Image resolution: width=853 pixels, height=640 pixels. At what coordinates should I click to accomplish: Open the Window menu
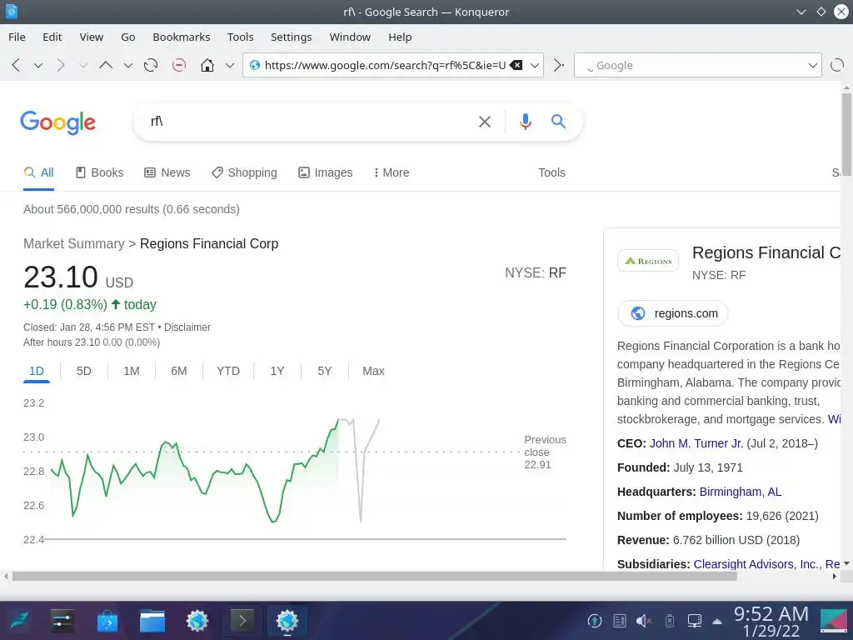350,37
